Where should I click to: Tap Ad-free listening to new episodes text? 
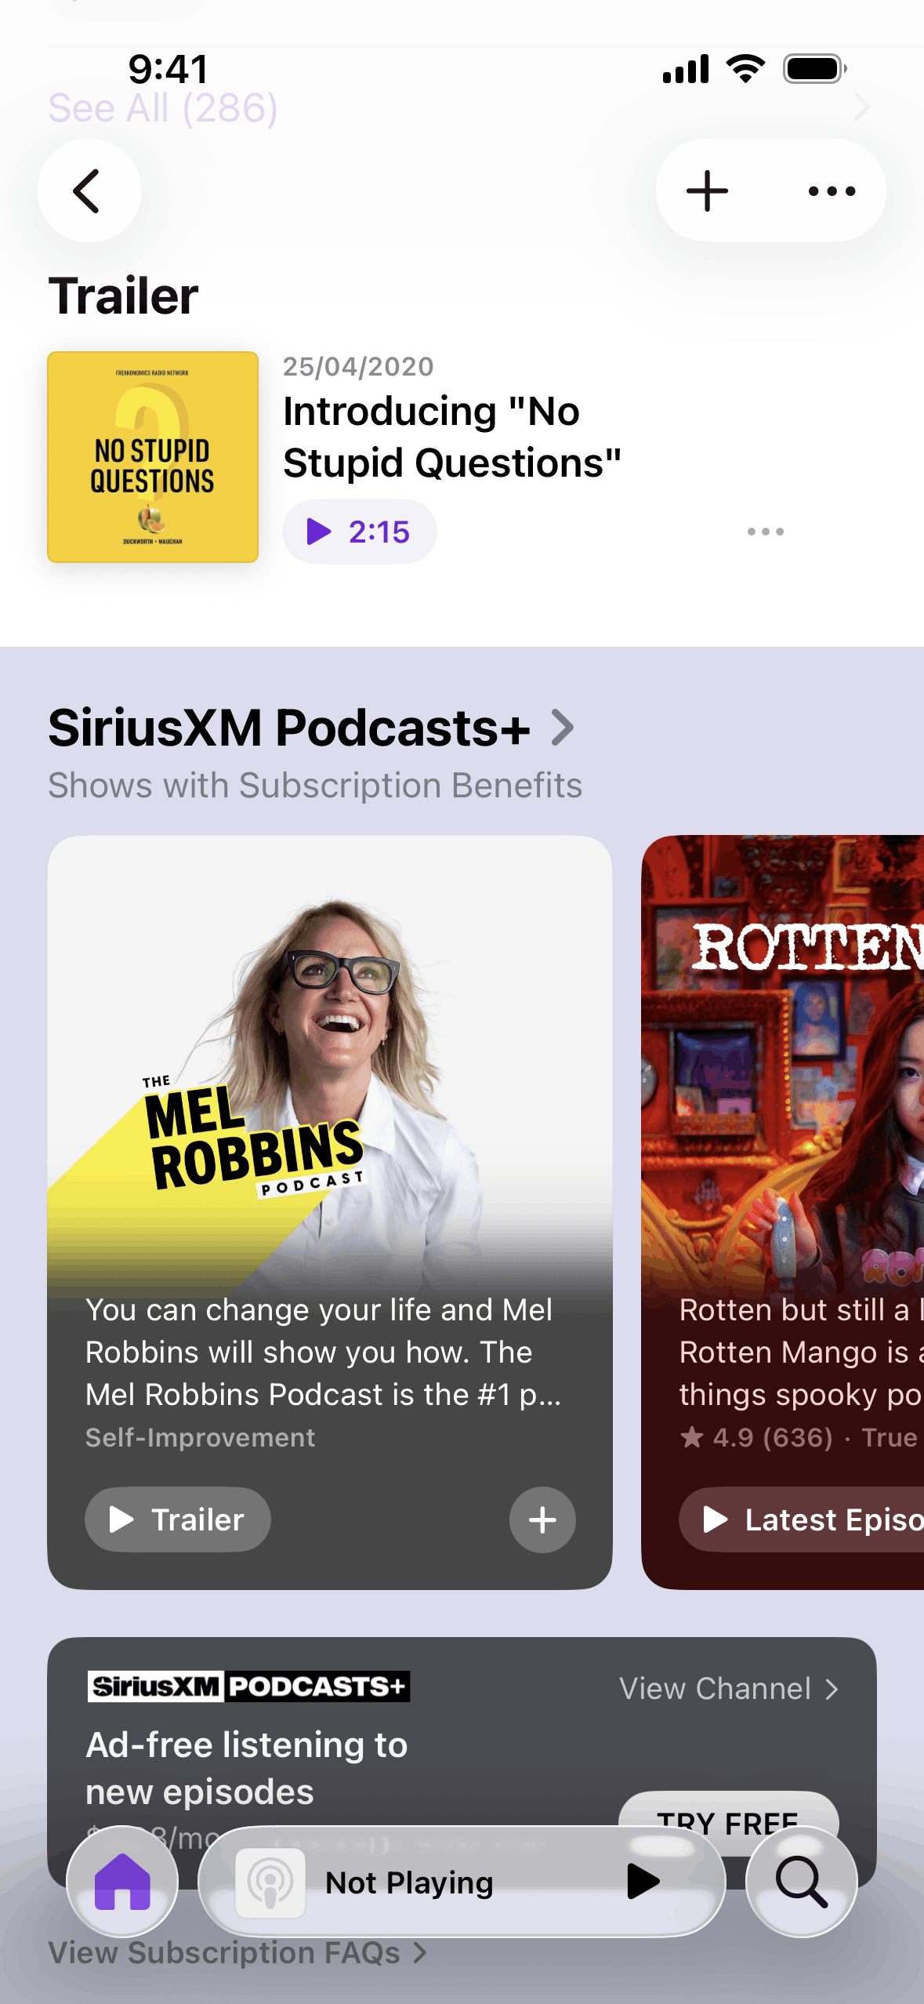pyautogui.click(x=246, y=1768)
